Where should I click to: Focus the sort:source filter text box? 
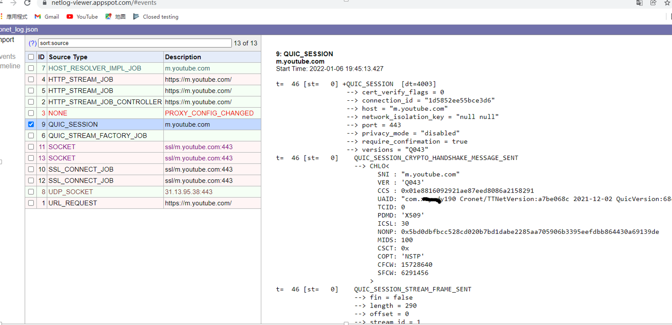tap(134, 43)
